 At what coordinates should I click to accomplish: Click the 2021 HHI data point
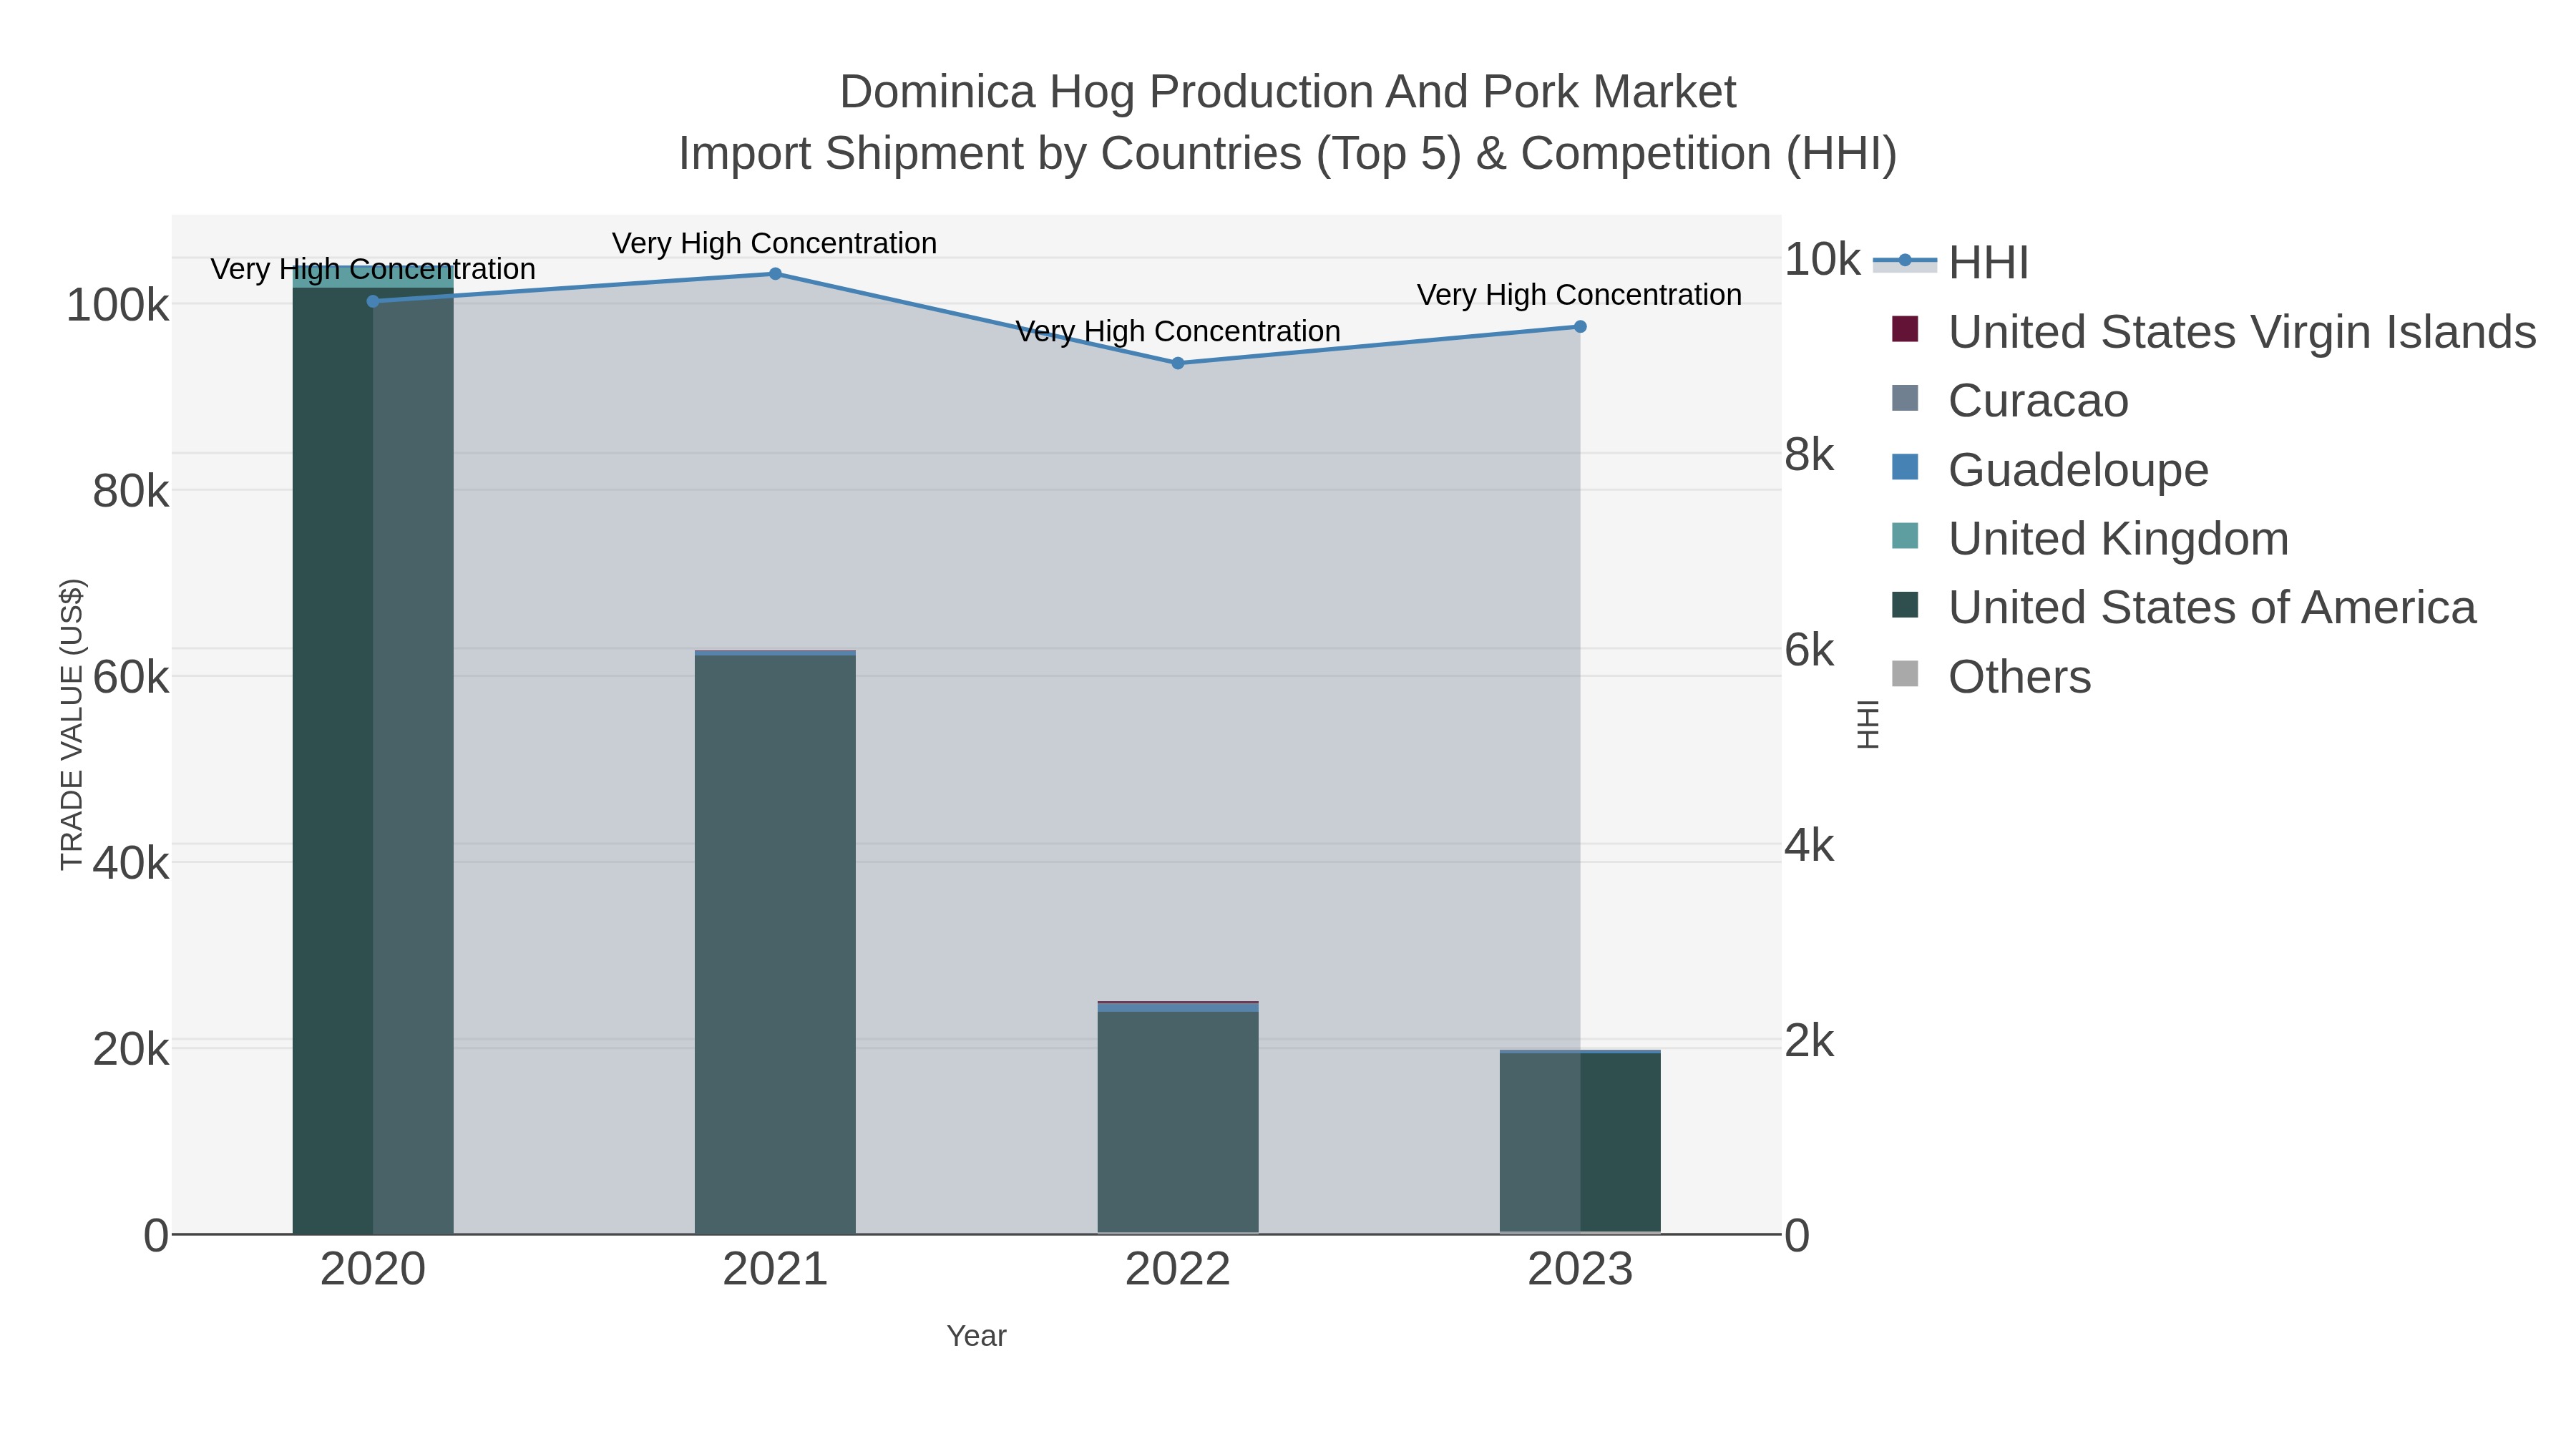pos(775,274)
